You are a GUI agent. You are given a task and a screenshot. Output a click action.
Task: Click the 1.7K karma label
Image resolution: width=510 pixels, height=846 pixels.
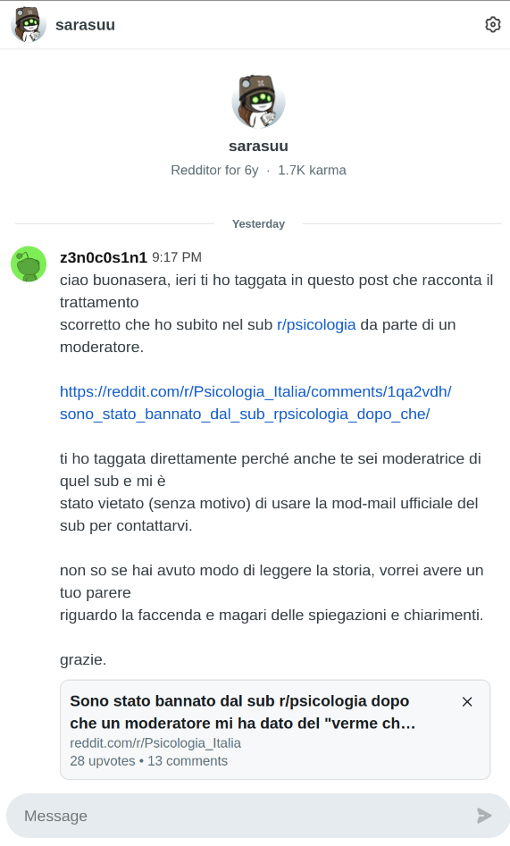(312, 171)
